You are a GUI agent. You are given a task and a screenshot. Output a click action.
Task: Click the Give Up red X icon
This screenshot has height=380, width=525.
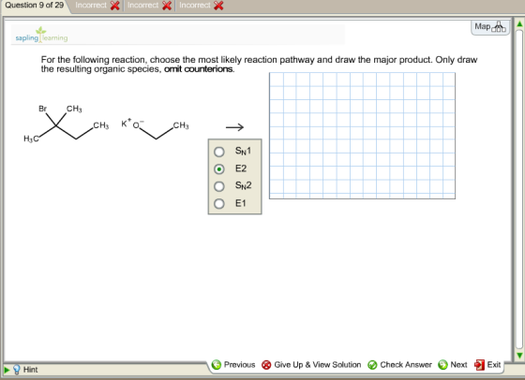(x=266, y=365)
